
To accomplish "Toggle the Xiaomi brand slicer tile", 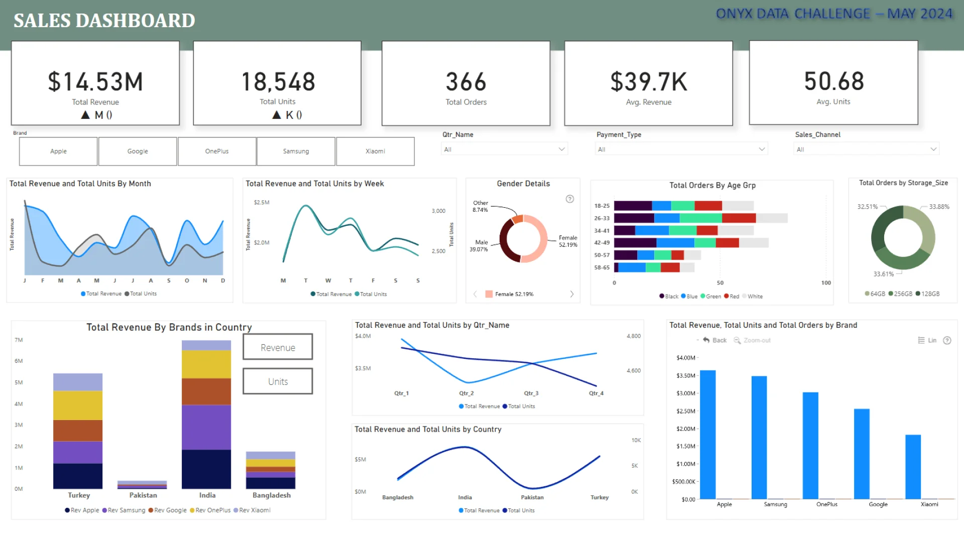I will (x=375, y=151).
